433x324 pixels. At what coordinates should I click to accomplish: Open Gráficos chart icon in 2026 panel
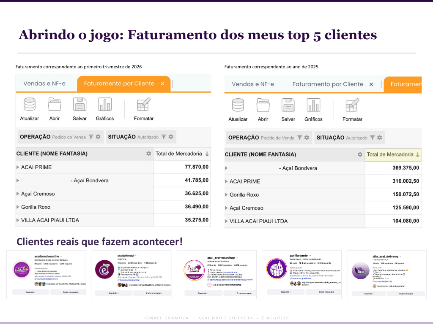click(105, 105)
